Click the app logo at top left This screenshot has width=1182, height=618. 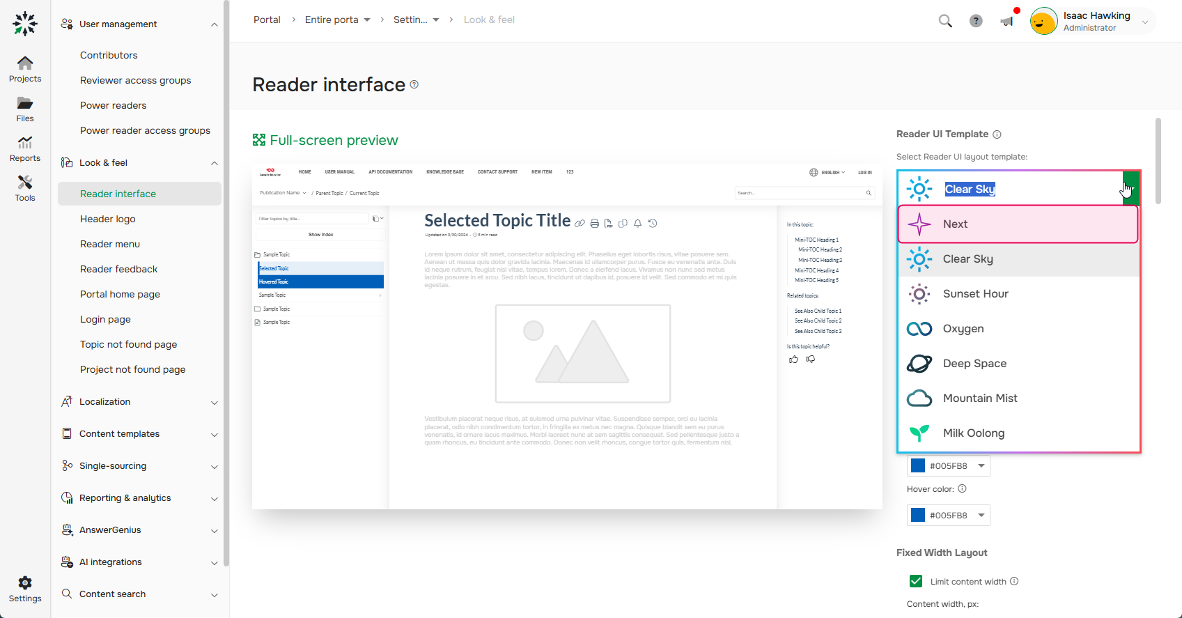[25, 23]
